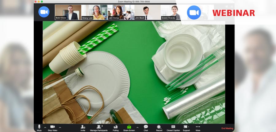The height and width of the screenshot is (132, 276).
Task: Click the Zoom camera logo at top left
Action: pyautogui.click(x=44, y=12)
